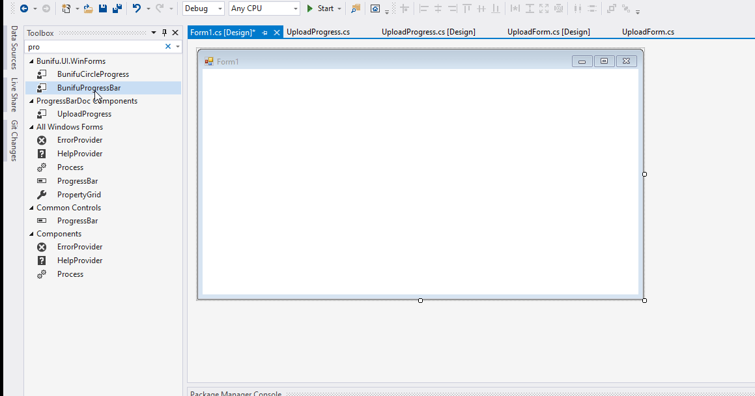This screenshot has width=755, height=396.
Task: Collapse the All Windows Forms group
Action: click(32, 127)
